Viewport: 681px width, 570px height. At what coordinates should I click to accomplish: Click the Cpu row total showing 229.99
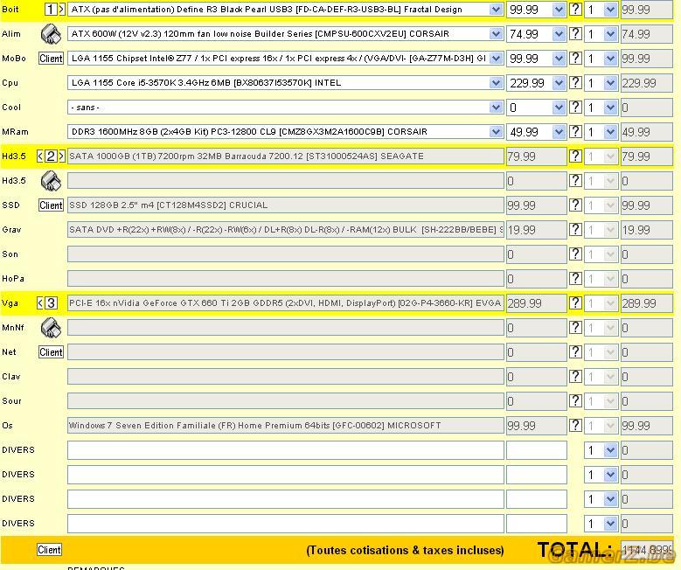647,82
